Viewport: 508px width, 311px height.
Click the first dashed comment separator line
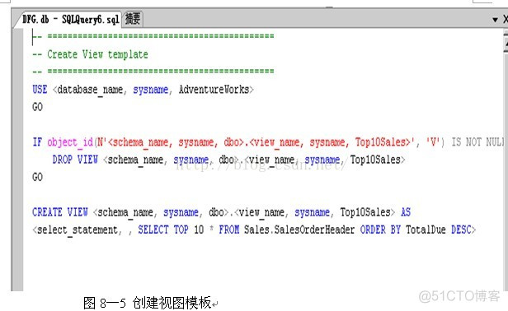[153, 36]
